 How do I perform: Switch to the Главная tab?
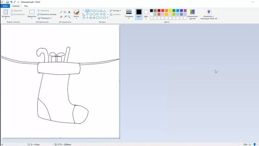16,6
